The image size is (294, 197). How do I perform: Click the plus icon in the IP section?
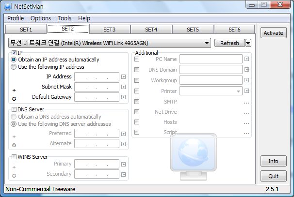tap(14, 91)
